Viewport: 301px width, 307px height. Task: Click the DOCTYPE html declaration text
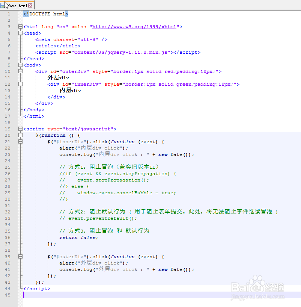coord(46,14)
